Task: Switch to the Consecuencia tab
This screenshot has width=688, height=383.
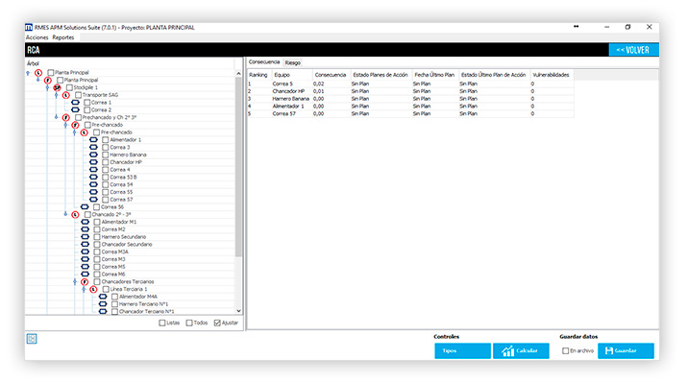Action: coord(264,62)
